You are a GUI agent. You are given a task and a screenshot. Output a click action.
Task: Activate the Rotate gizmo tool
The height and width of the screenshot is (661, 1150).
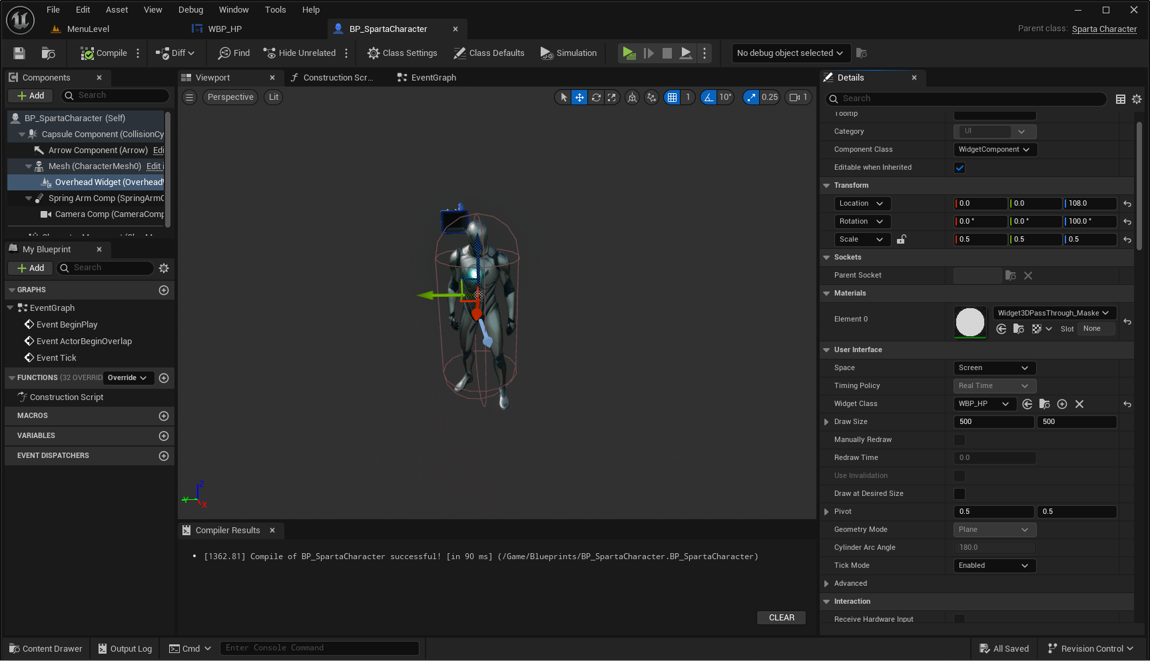tap(596, 97)
